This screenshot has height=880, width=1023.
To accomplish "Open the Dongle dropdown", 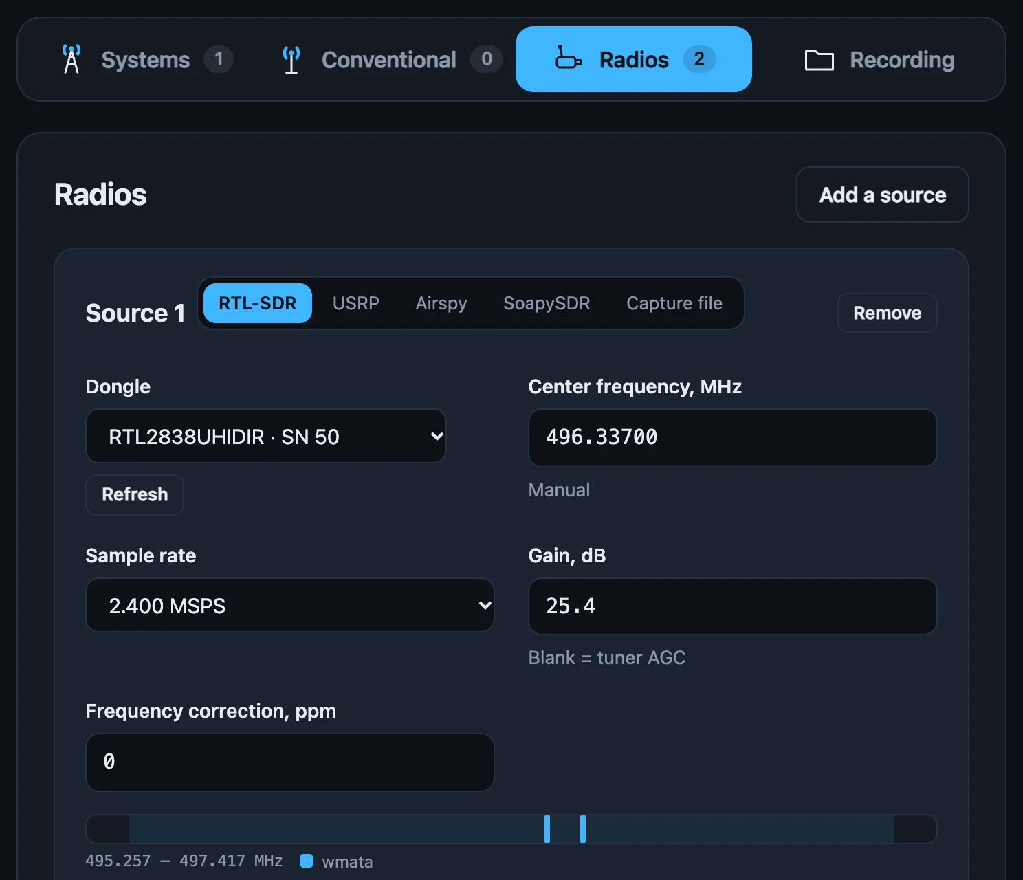I will click(x=266, y=436).
